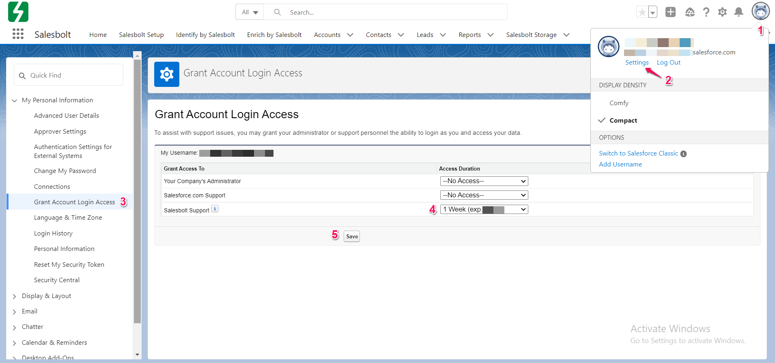This screenshot has height=363, width=775.
Task: Expand the Reports tab chevron menu
Action: 491,35
